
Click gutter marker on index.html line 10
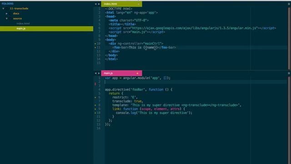point(95,44)
